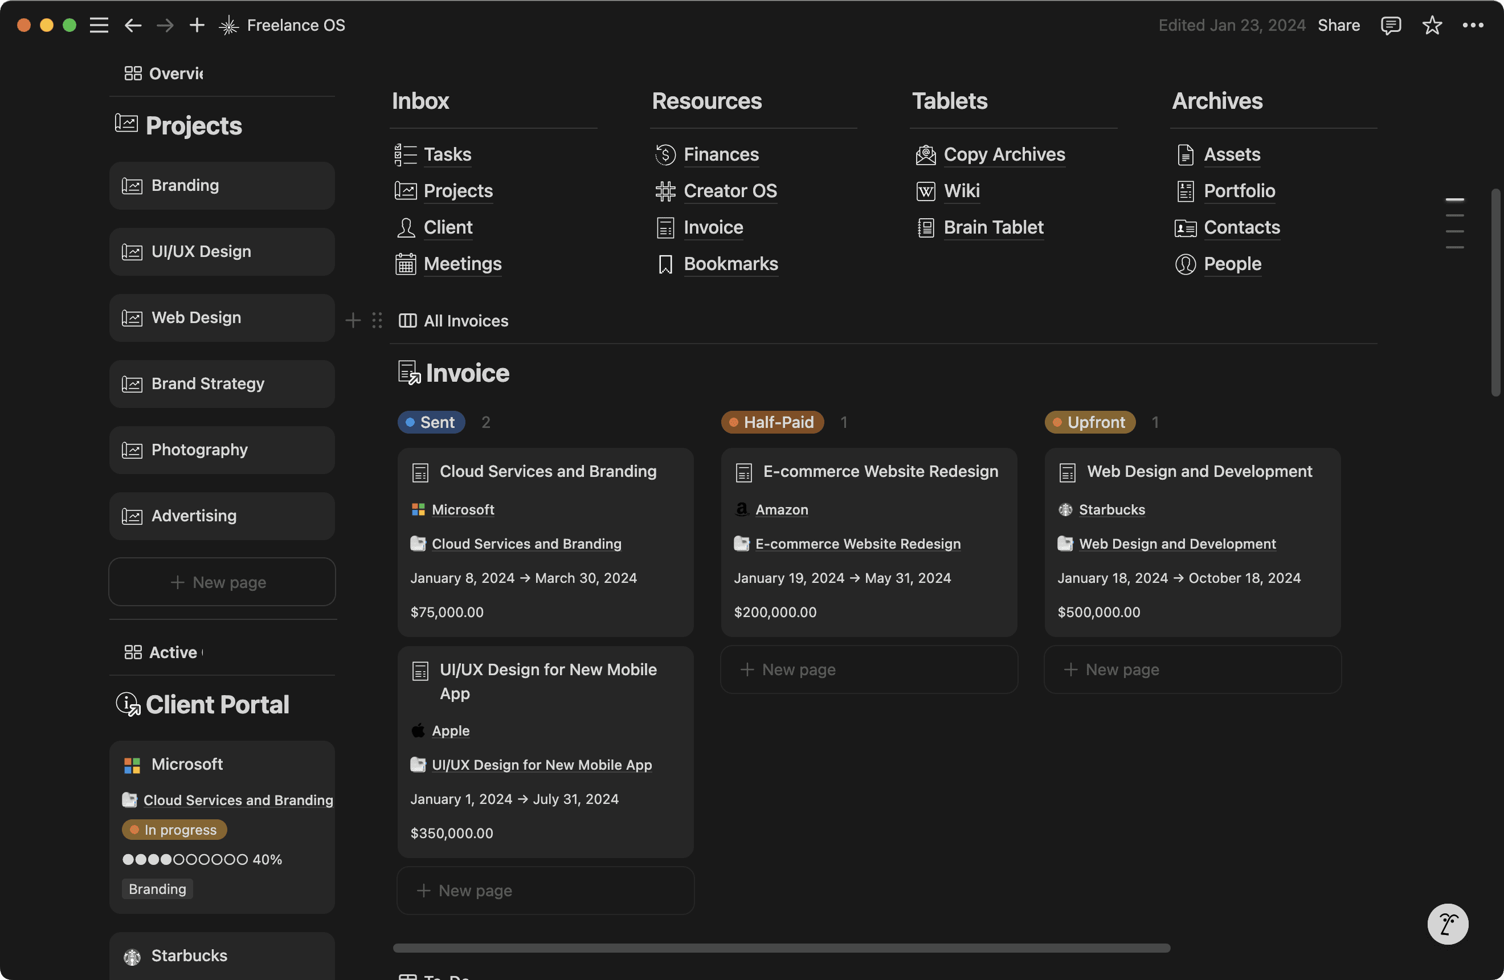Add New page in Upfront column

click(1192, 669)
